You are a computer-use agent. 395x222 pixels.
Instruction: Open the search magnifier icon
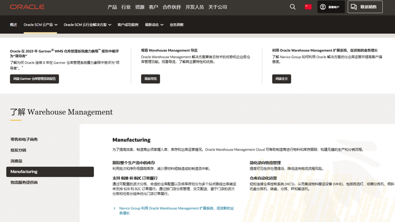[292, 7]
